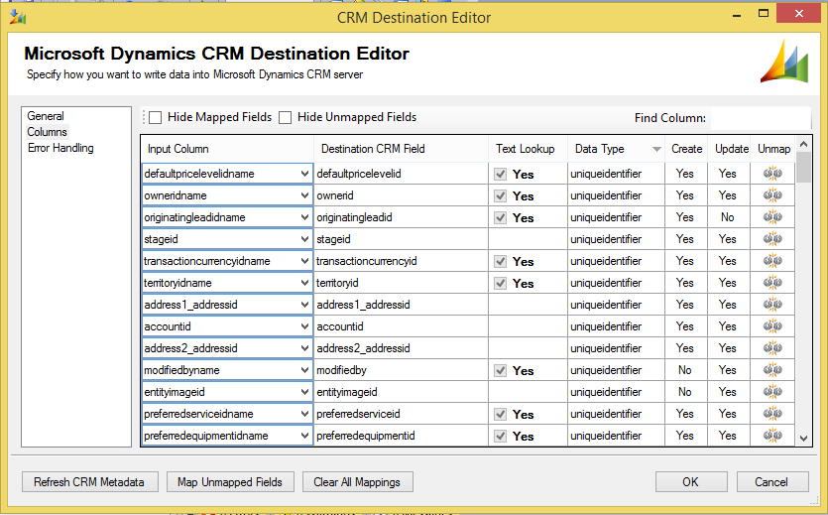Sort by Data Type column header
The image size is (828, 515).
(x=616, y=149)
